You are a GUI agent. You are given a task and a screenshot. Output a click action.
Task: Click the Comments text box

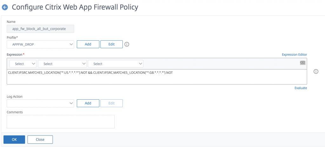pos(60,121)
